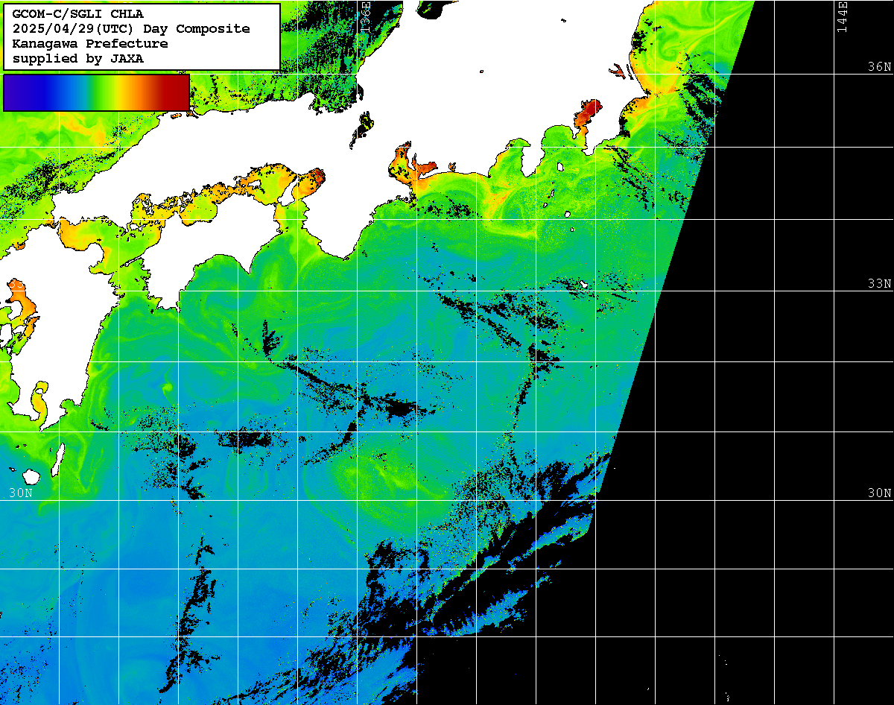Click the "33N" latitude label at right edge

point(879,283)
